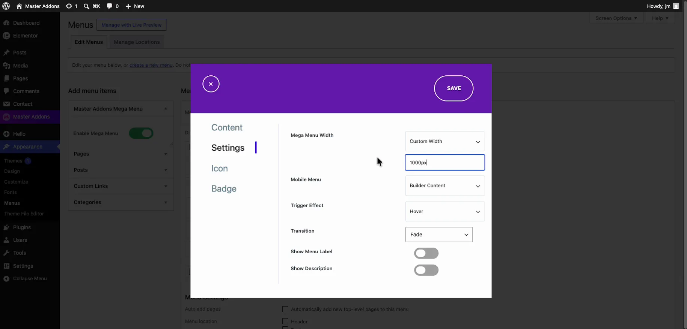The image size is (687, 329).
Task: Open the Transition Fade dropdown
Action: point(439,235)
